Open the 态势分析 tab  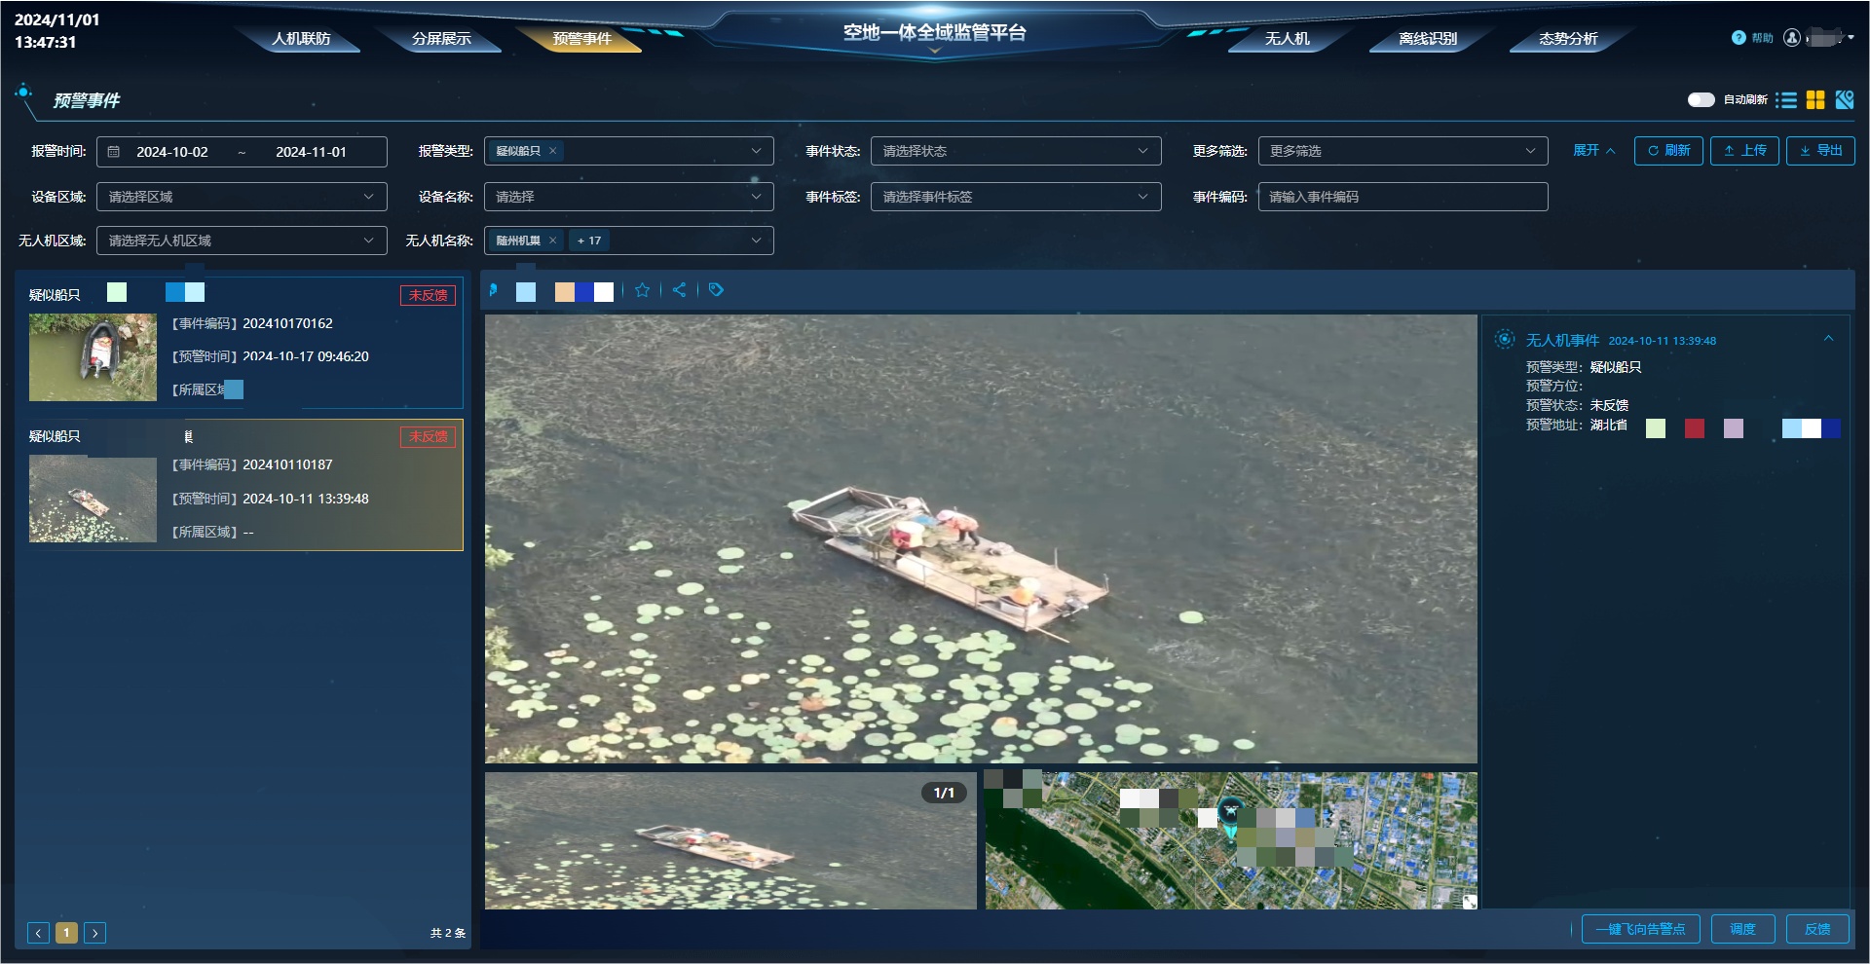[1568, 39]
